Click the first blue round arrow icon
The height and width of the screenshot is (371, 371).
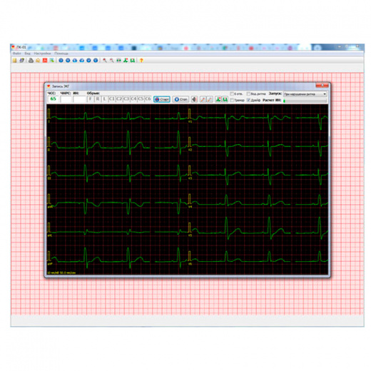click(61, 61)
